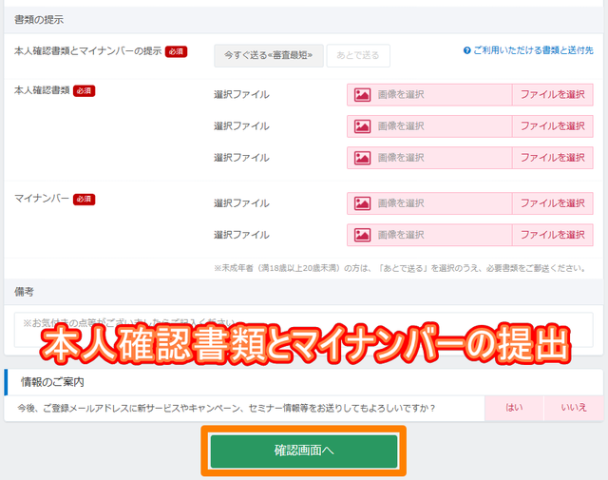The image size is (608, 480).
Task: Click the 備考 remarks text area
Action: [x=304, y=330]
